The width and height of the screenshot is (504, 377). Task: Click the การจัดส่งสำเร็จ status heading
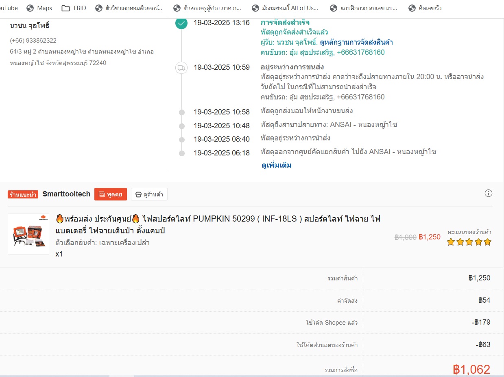click(285, 22)
